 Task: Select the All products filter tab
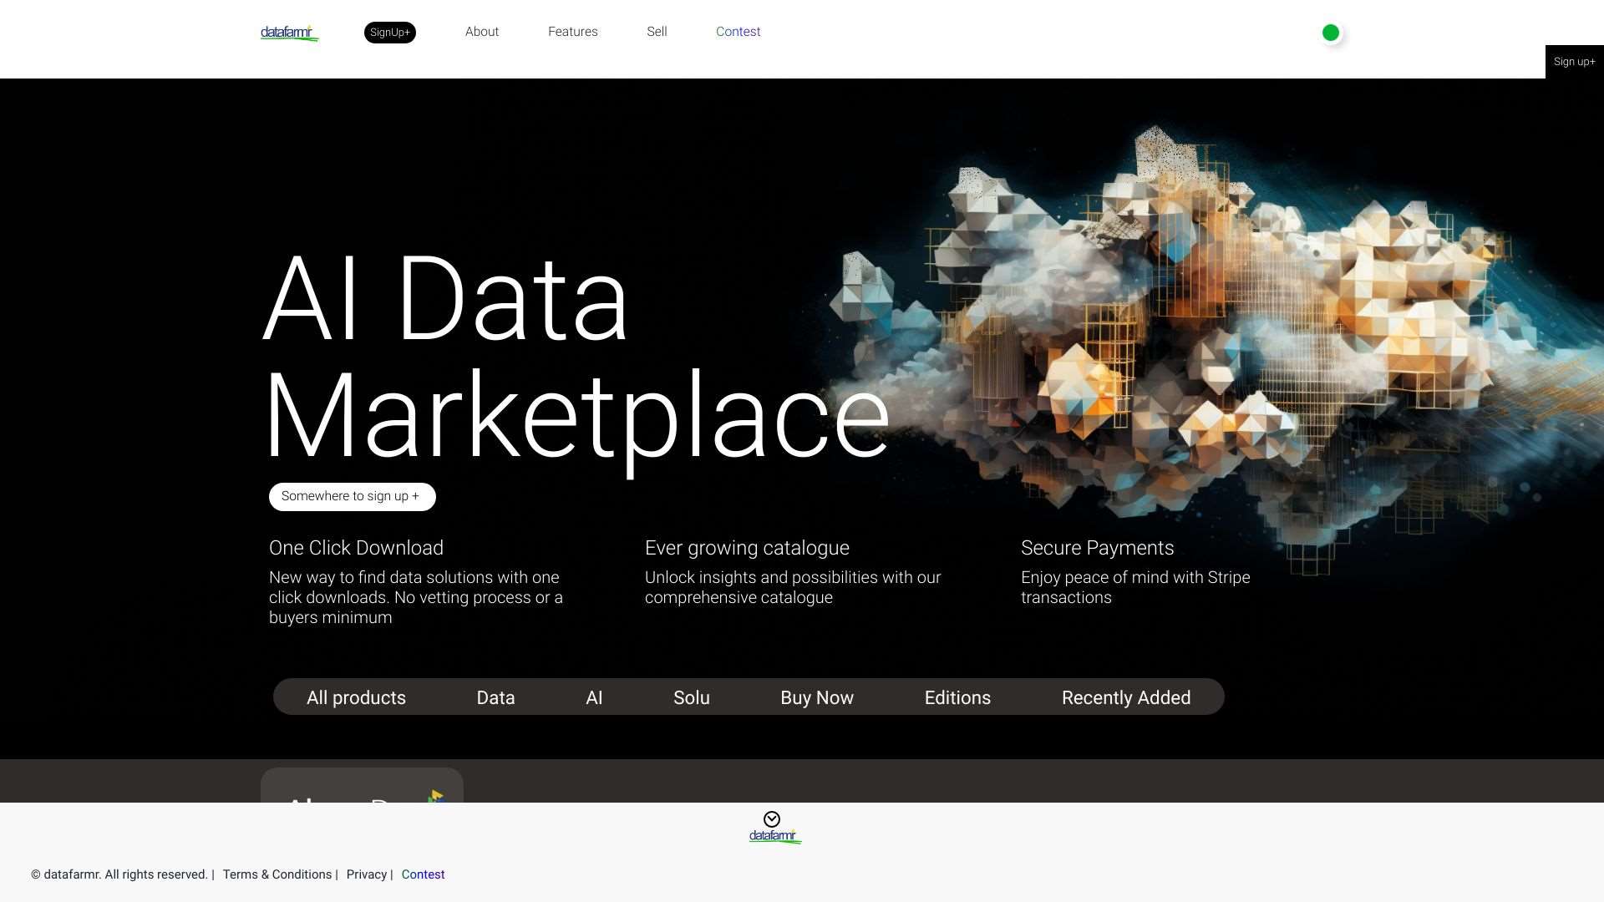(x=356, y=697)
